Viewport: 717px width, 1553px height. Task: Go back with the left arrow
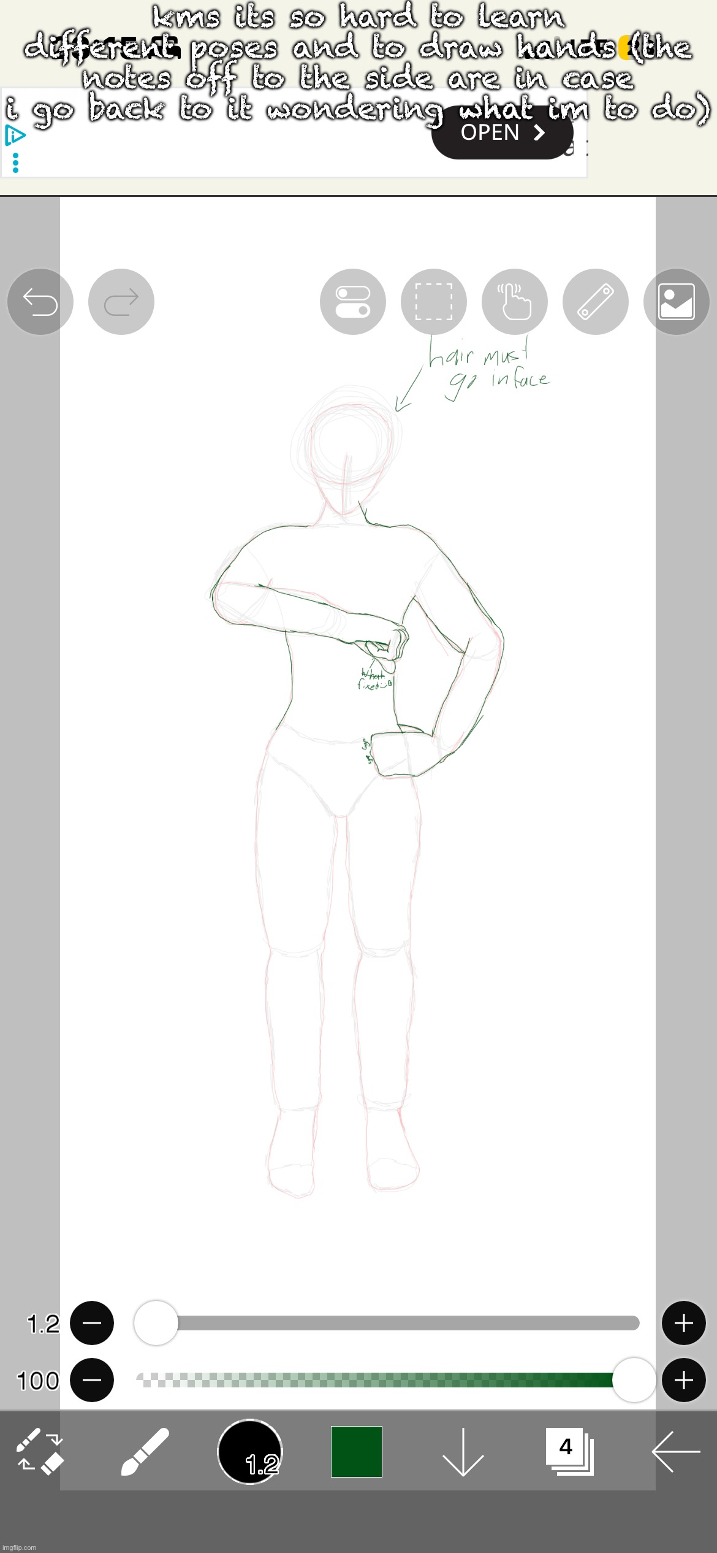pyautogui.click(x=675, y=1451)
